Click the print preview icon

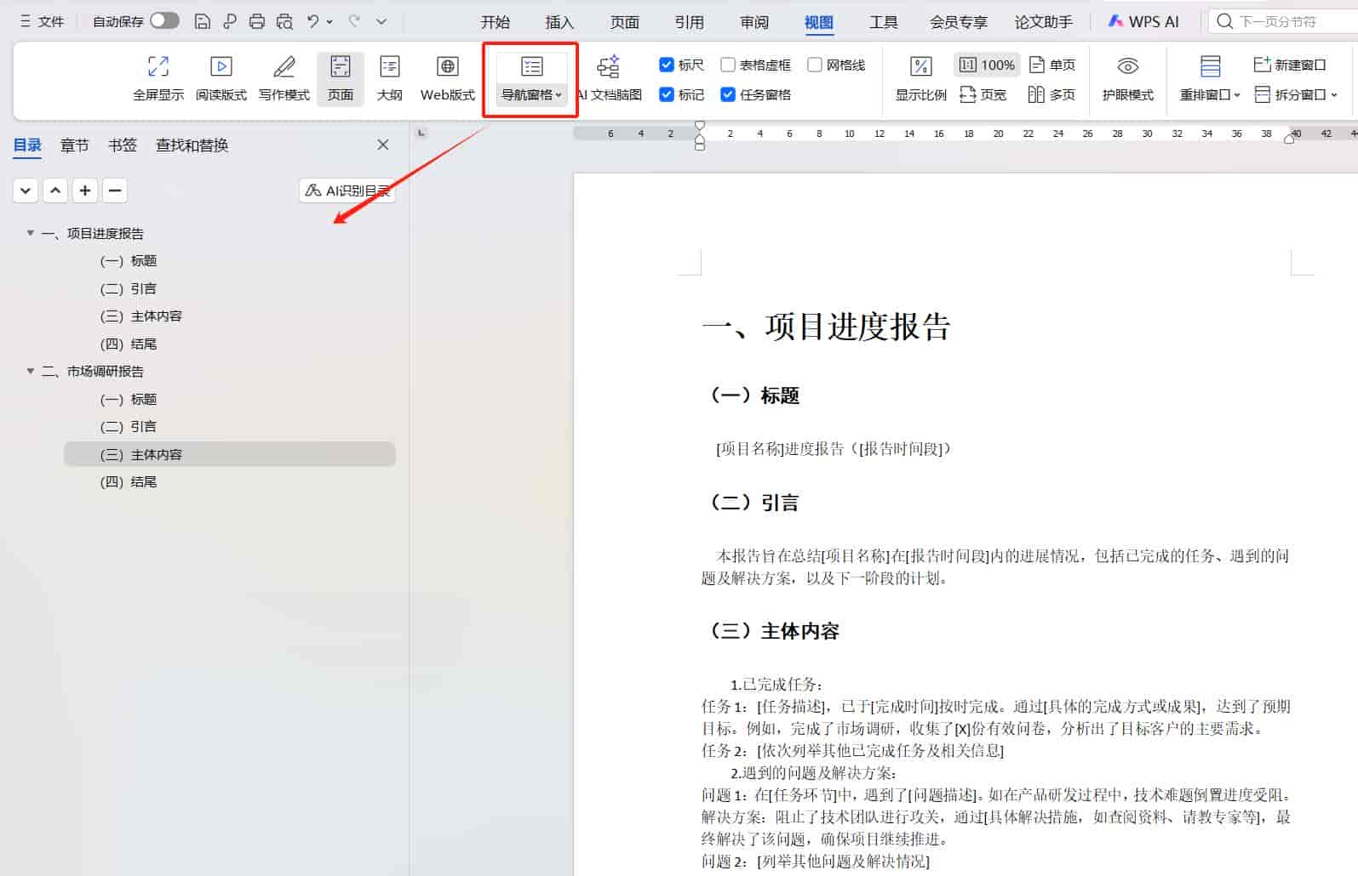pyautogui.click(x=284, y=21)
